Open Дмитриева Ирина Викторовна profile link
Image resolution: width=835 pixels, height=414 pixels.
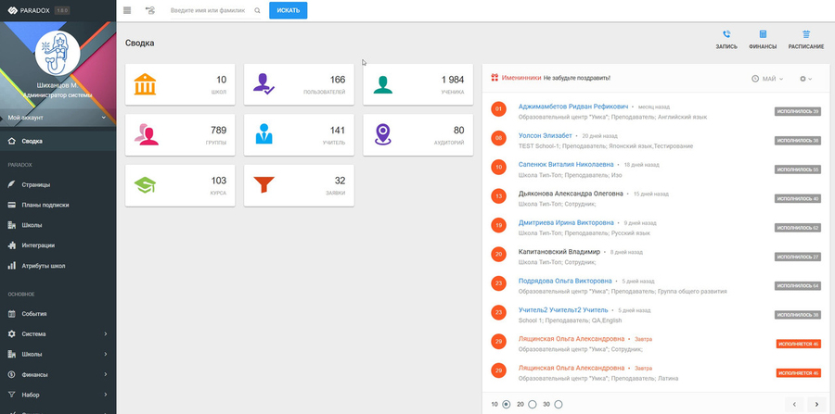point(566,222)
